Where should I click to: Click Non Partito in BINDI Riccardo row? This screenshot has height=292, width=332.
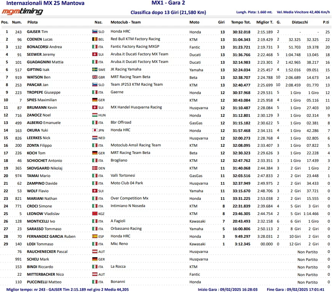pos(307,267)
